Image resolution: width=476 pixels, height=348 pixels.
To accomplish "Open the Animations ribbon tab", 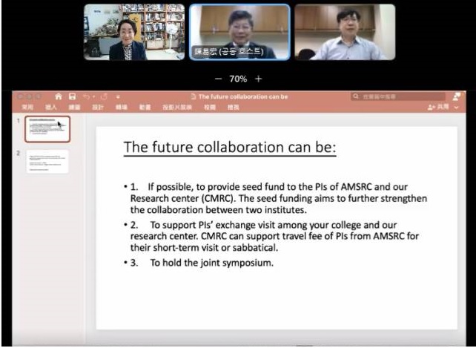I will pos(145,108).
